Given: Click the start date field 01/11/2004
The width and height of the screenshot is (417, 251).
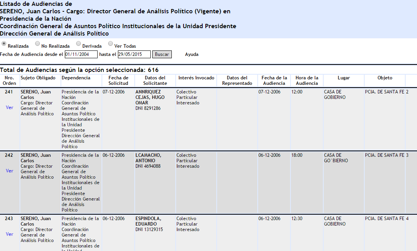Looking at the screenshot, I should (81, 54).
